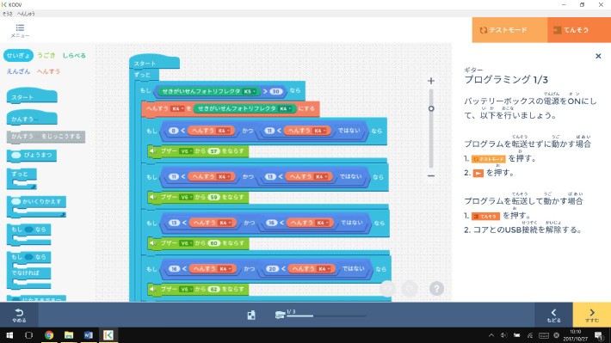Open V6 dropdown on buzzer block with 60
The width and height of the screenshot is (611, 343).
(186, 243)
